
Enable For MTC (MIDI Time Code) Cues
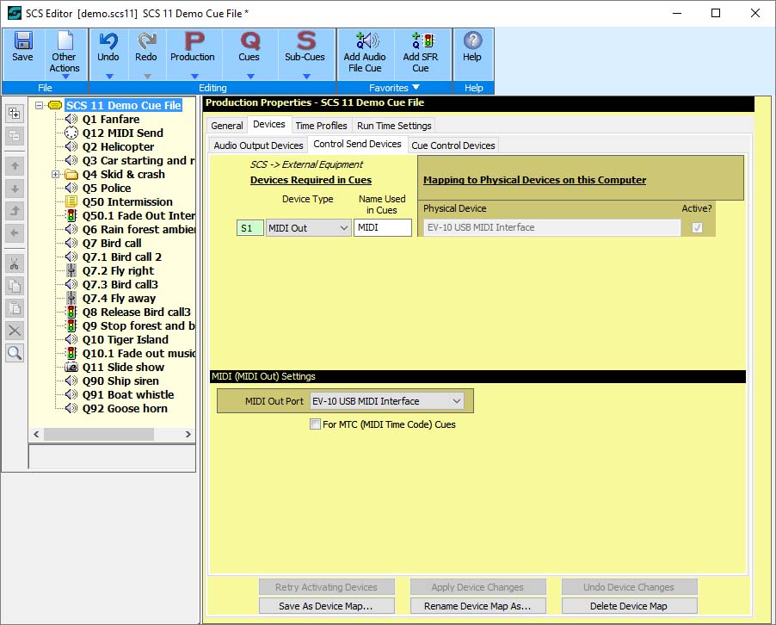point(316,424)
